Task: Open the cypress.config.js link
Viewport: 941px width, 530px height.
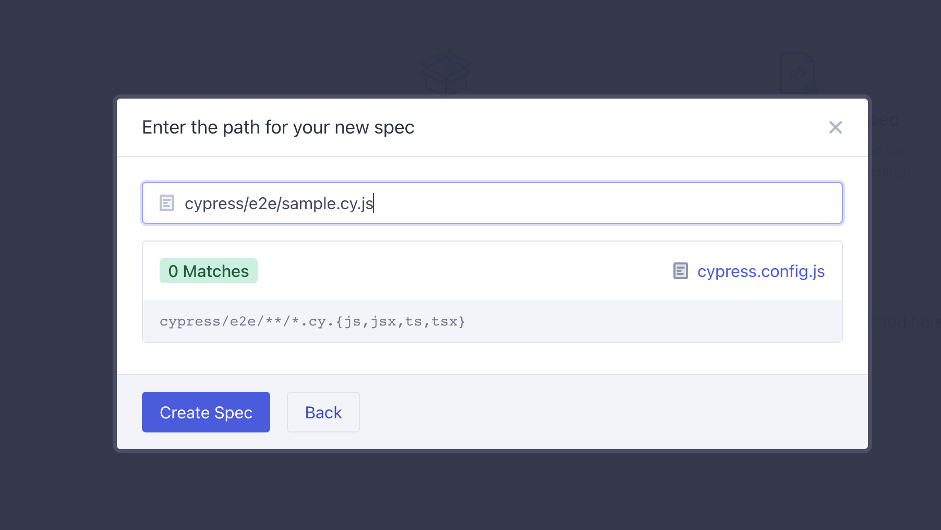Action: 761,271
